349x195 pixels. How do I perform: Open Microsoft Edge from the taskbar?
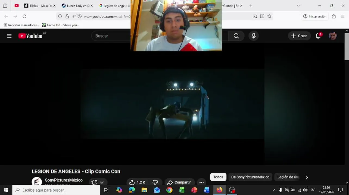(x=132, y=190)
